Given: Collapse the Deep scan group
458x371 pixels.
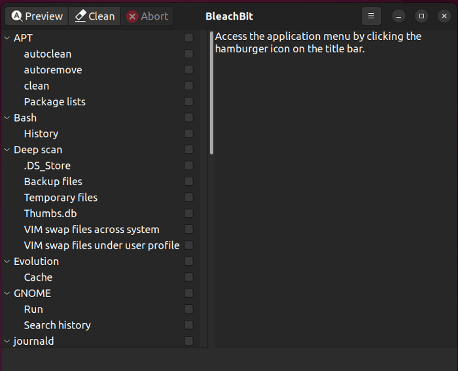Looking at the screenshot, I should pos(7,150).
